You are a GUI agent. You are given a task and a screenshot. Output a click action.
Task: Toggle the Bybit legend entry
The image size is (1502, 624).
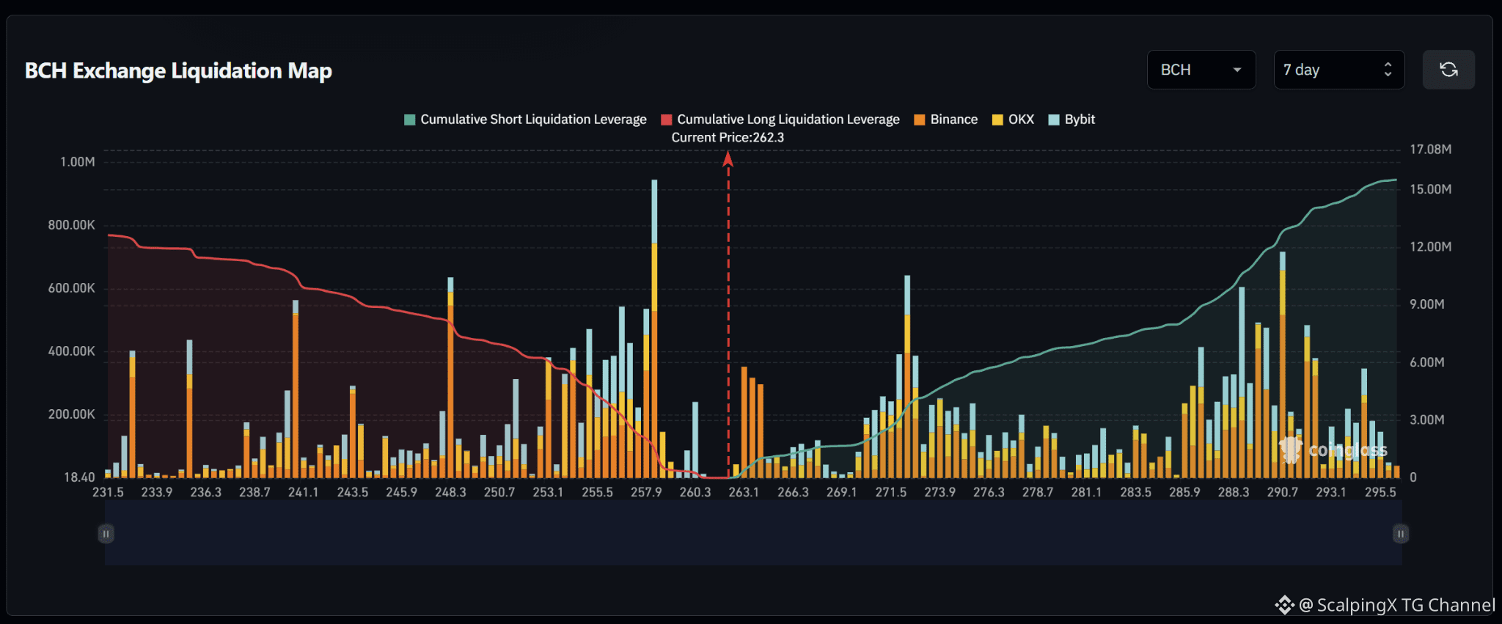(1071, 120)
